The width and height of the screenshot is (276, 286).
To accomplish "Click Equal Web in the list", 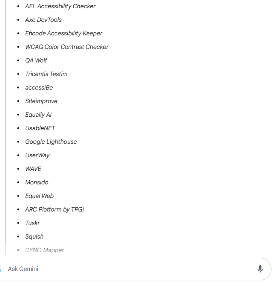I will (x=39, y=196).
